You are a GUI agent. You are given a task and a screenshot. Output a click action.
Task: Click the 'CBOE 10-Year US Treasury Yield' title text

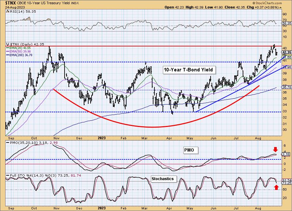click(x=44, y=3)
